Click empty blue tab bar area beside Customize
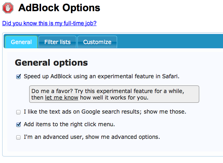 tap(170, 41)
